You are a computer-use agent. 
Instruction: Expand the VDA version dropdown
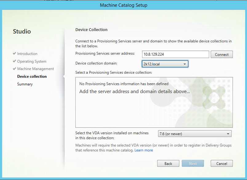pos(194,134)
